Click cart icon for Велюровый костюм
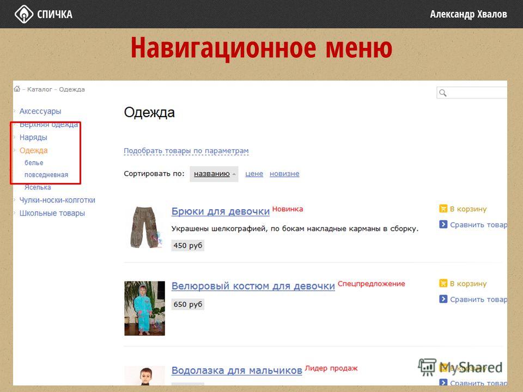523x392 pixels. click(x=443, y=283)
